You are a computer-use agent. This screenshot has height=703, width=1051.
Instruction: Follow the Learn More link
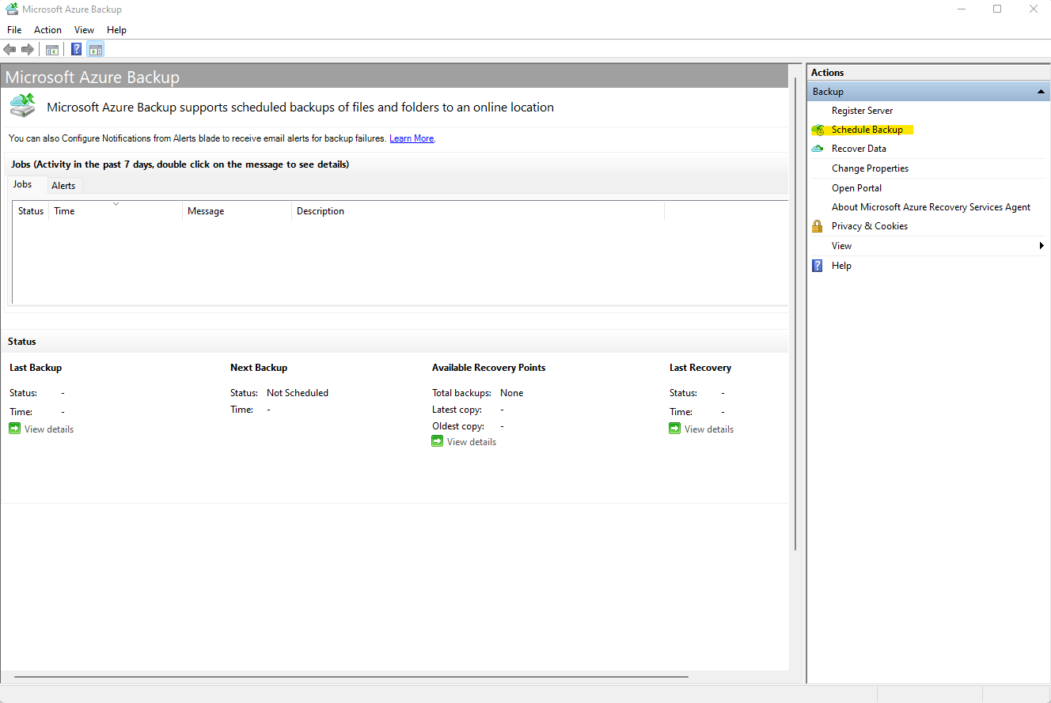pyautogui.click(x=412, y=138)
